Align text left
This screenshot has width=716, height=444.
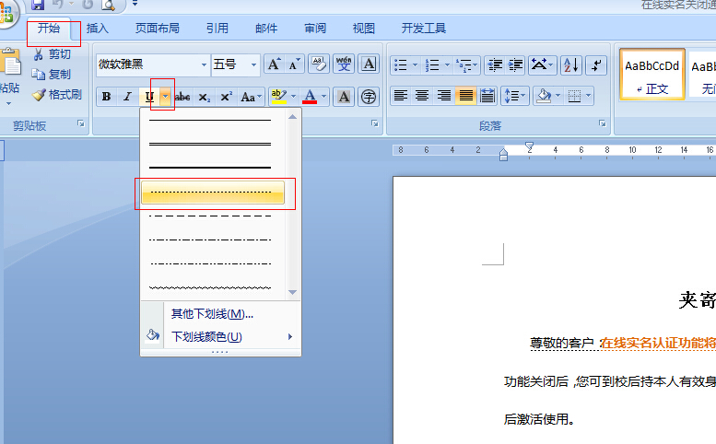click(x=401, y=96)
